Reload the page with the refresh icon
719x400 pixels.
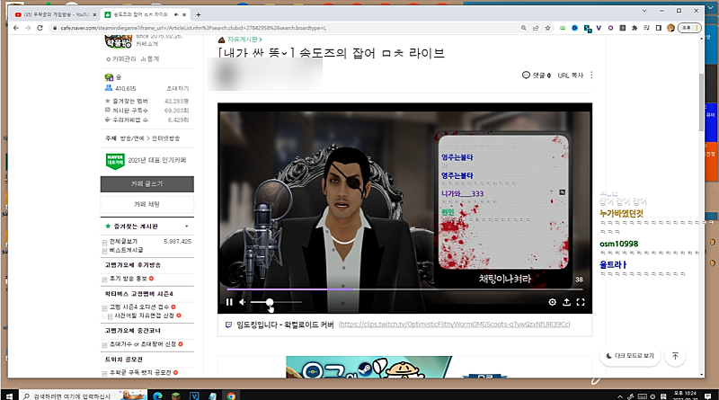(x=40, y=28)
